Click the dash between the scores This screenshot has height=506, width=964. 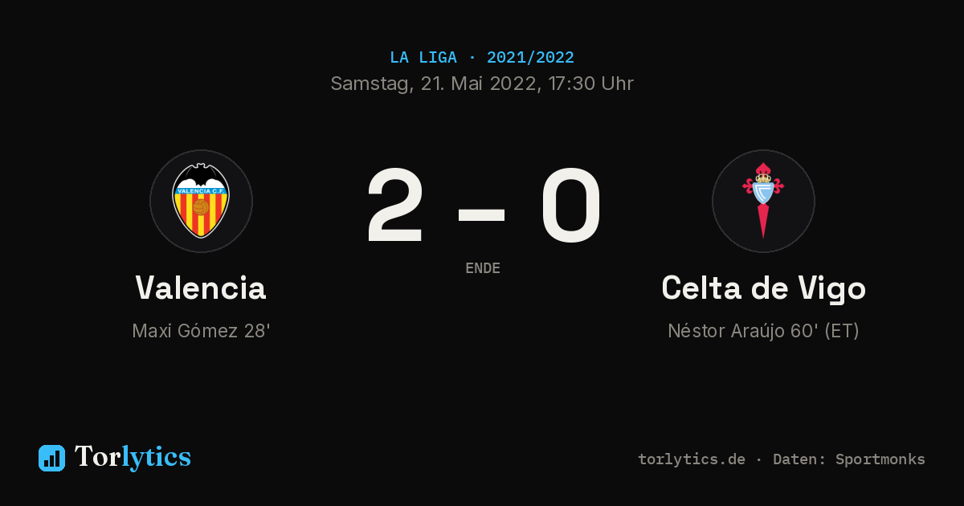(x=482, y=214)
